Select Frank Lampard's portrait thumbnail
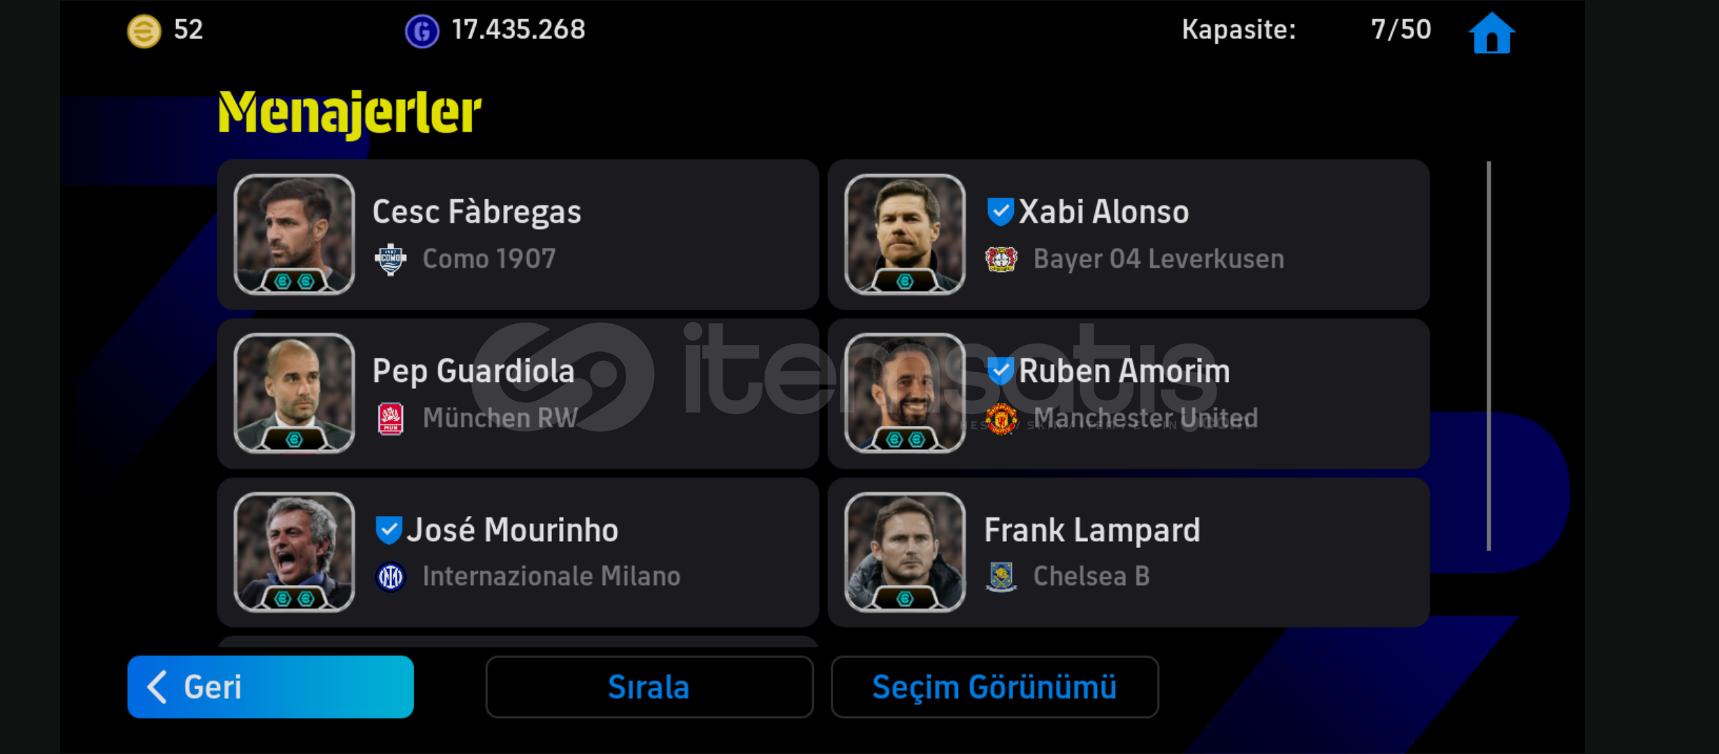The width and height of the screenshot is (1719, 754). (x=905, y=552)
